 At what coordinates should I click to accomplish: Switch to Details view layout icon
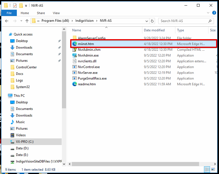[x=207, y=169]
